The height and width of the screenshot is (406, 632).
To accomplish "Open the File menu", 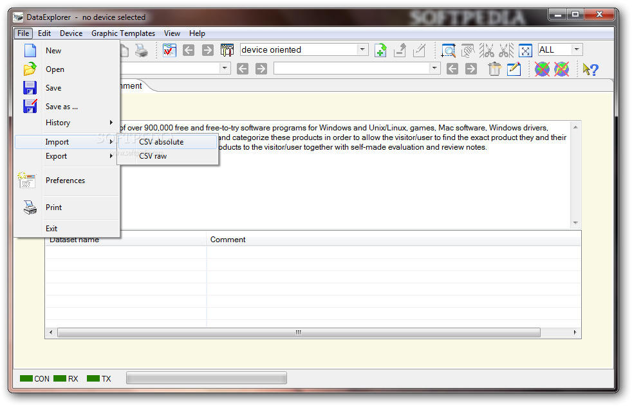I will (x=23, y=33).
